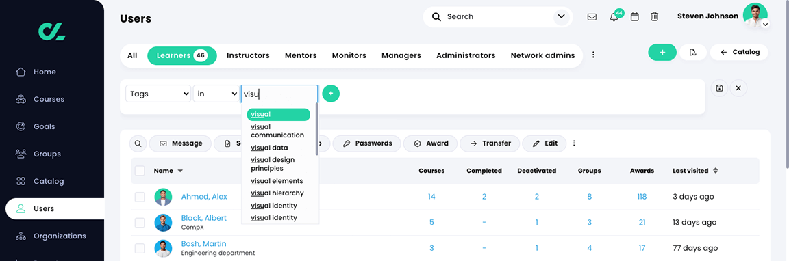Click Albert Black's avatar

163,222
